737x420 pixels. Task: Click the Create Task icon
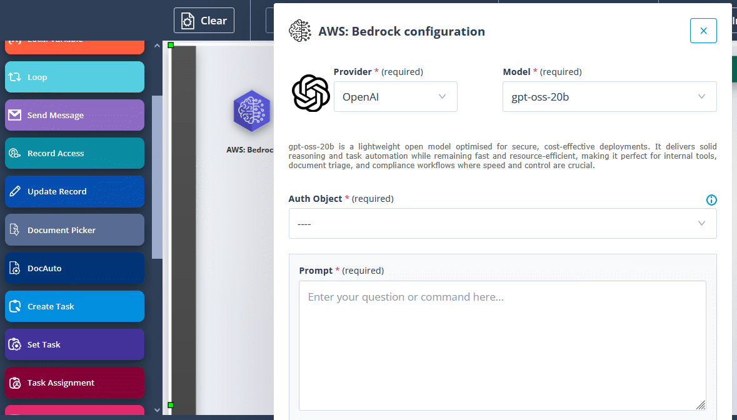tap(14, 306)
